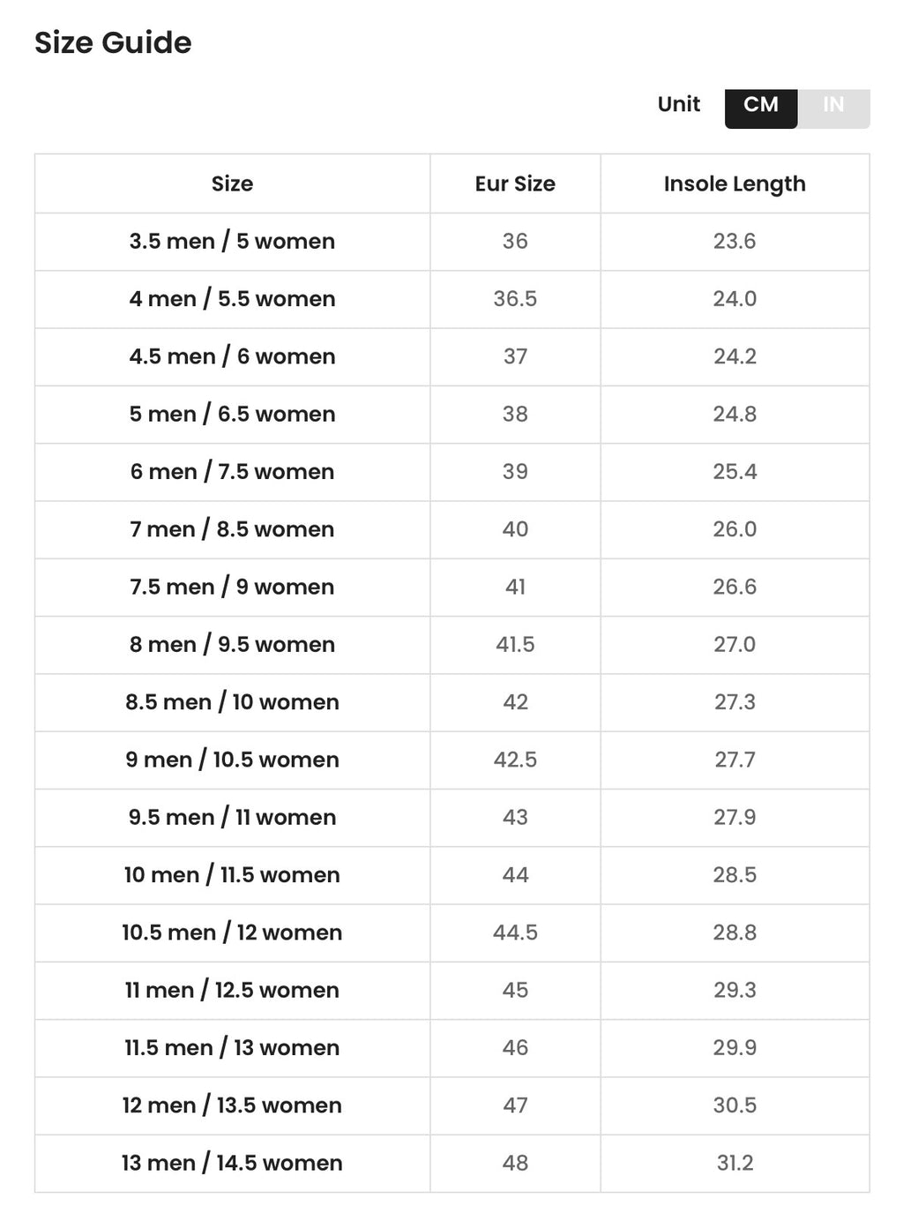Click the Size Guide heading
The image size is (903, 1206).
click(x=113, y=42)
